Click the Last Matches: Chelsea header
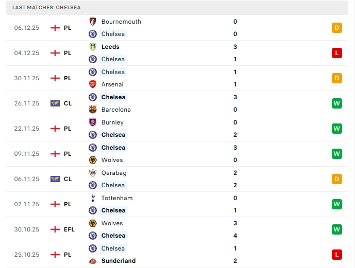Image resolution: width=355 pixels, height=268 pixels. pos(46,8)
